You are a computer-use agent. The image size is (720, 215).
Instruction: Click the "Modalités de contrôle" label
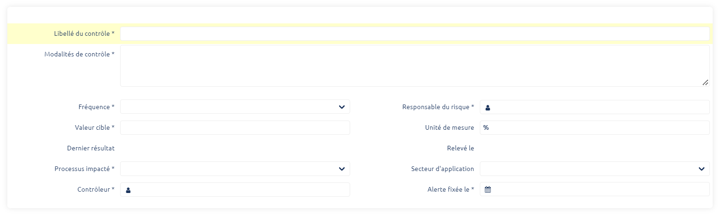click(79, 54)
